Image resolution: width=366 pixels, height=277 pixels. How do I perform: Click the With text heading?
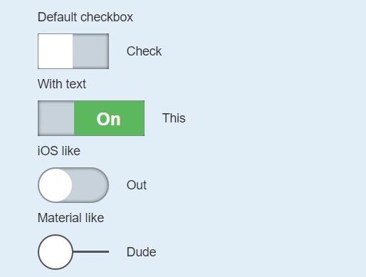[62, 84]
